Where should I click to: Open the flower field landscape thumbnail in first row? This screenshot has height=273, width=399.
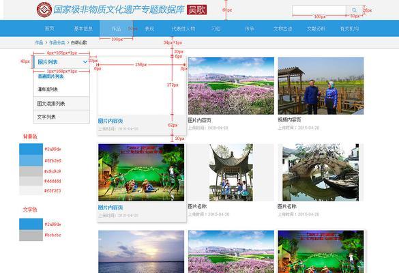coord(231,86)
